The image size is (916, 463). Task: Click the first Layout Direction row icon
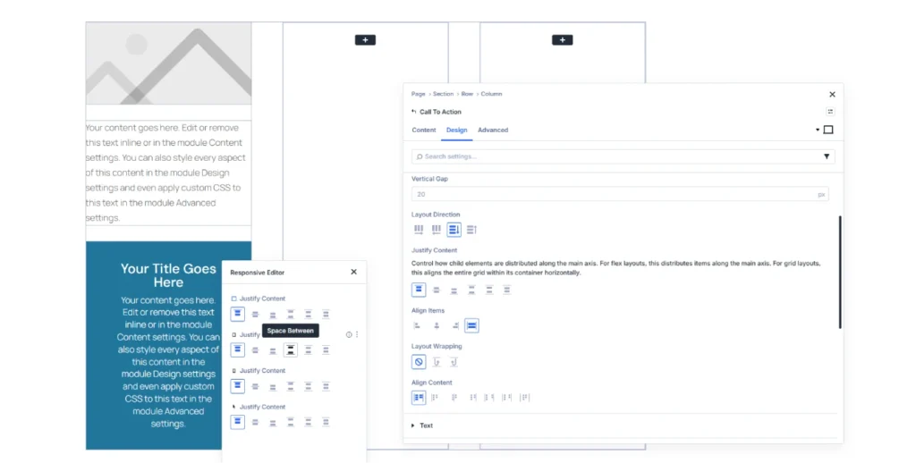[419, 230]
